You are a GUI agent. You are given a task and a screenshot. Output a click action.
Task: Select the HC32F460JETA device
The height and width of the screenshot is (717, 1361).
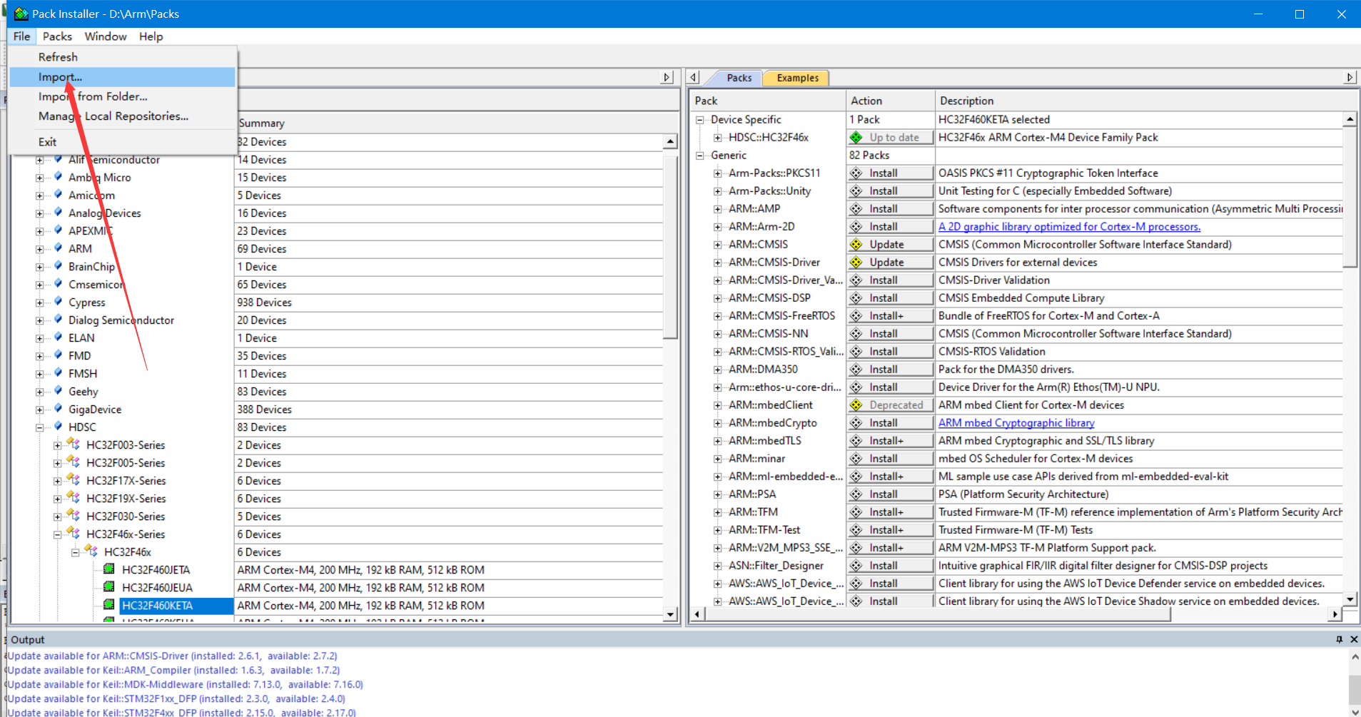(156, 570)
